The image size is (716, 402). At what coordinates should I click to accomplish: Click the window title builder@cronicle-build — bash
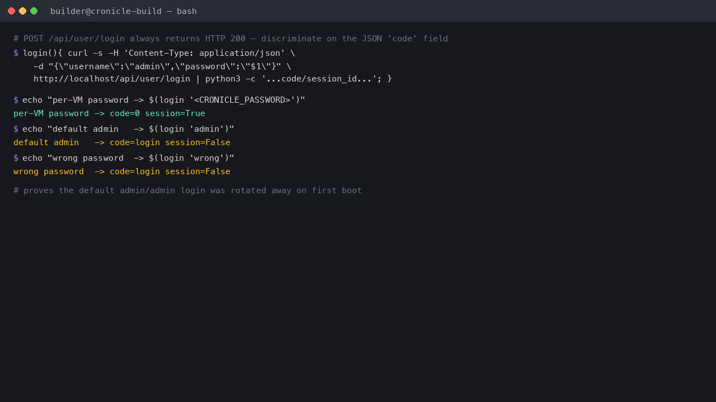click(124, 11)
